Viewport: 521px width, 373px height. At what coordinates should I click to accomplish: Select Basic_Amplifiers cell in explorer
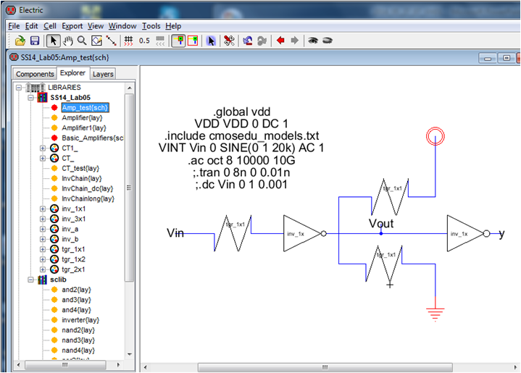(92, 138)
